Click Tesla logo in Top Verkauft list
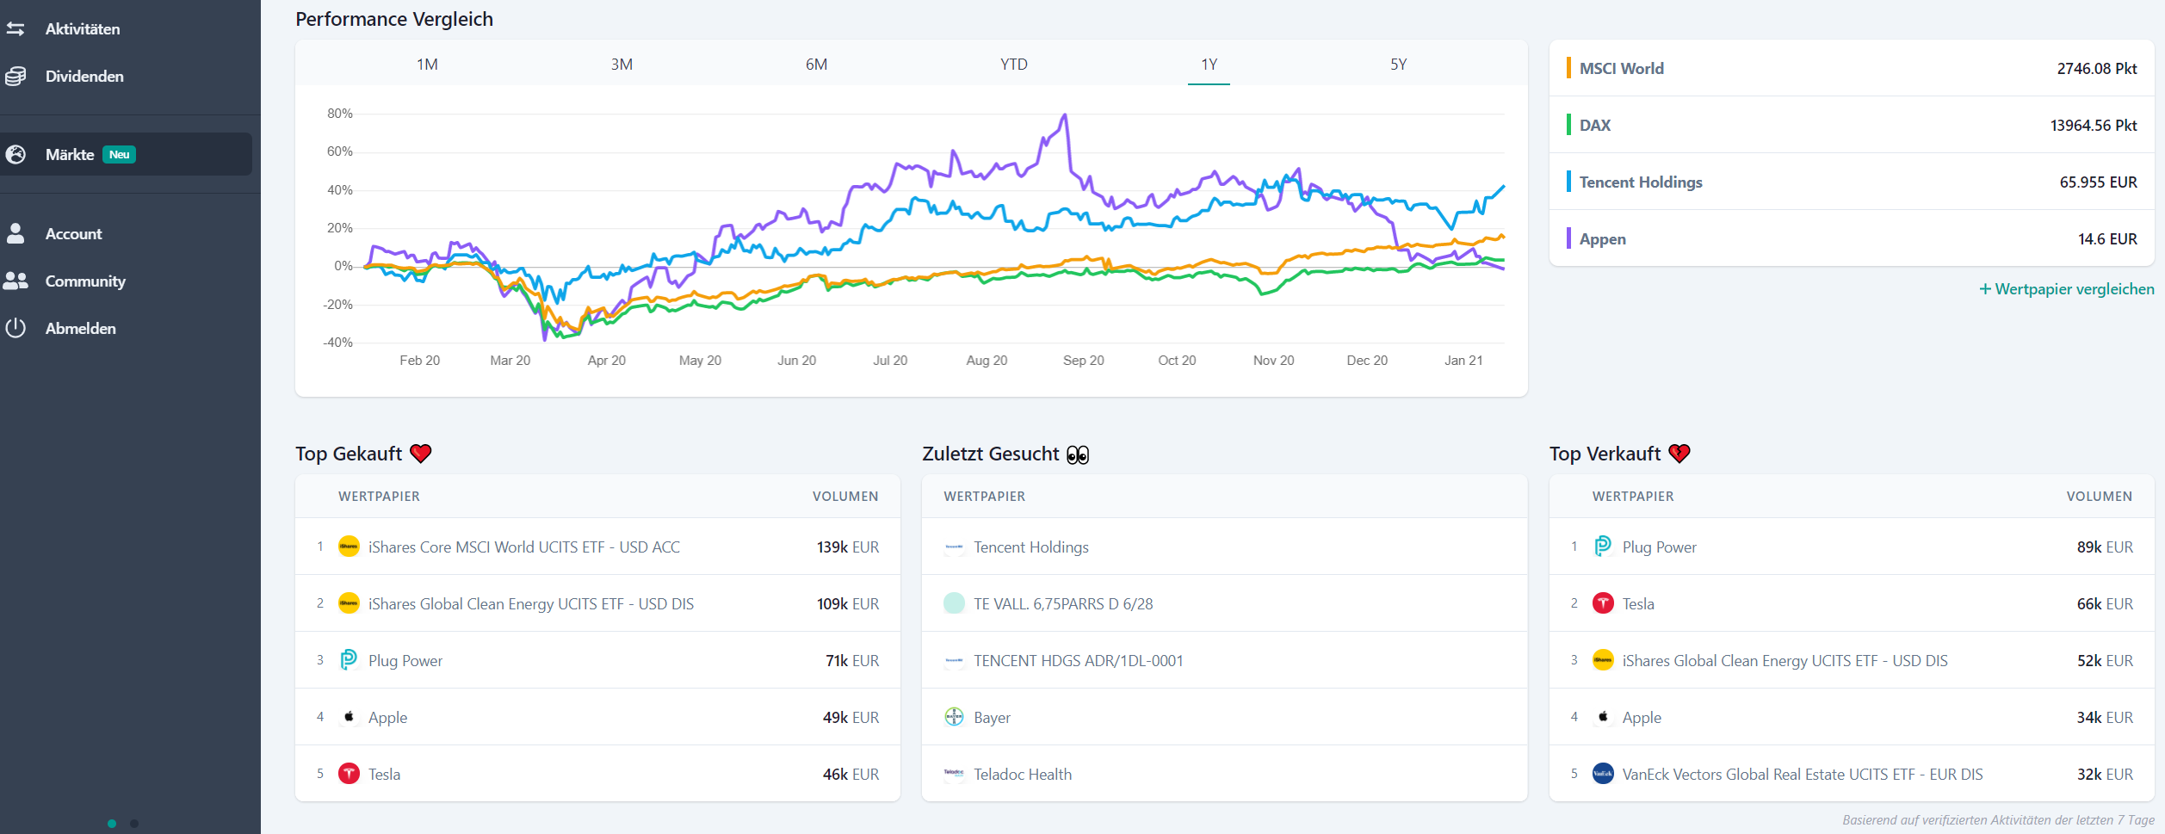This screenshot has height=834, width=2165. click(1603, 603)
